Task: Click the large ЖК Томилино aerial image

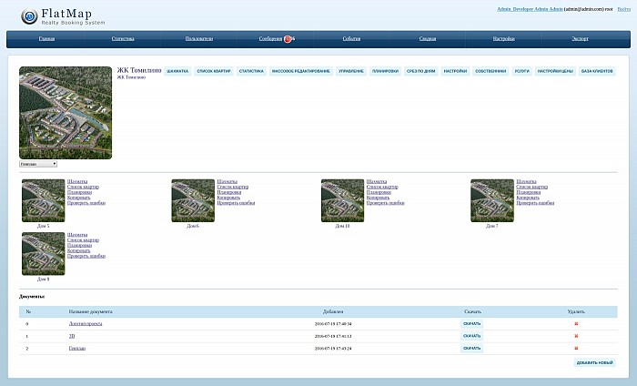Action: point(66,113)
